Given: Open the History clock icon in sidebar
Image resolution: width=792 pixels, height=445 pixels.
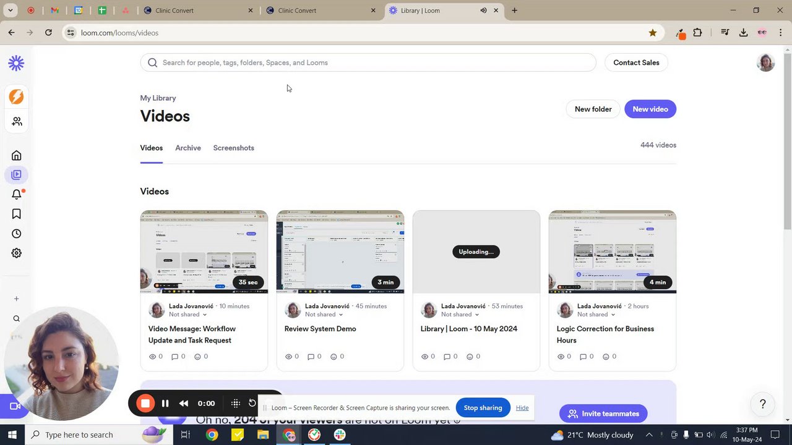Looking at the screenshot, I should 17,234.
